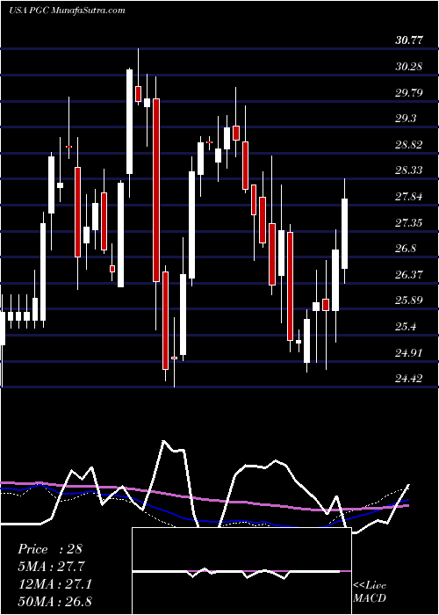The image size is (439, 615).
Task: Click the 30.28 price level label
Action: click(x=409, y=66)
